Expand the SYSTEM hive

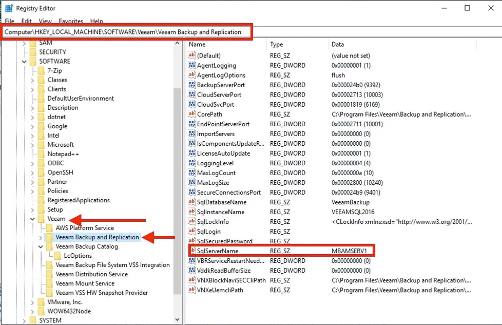24,320
